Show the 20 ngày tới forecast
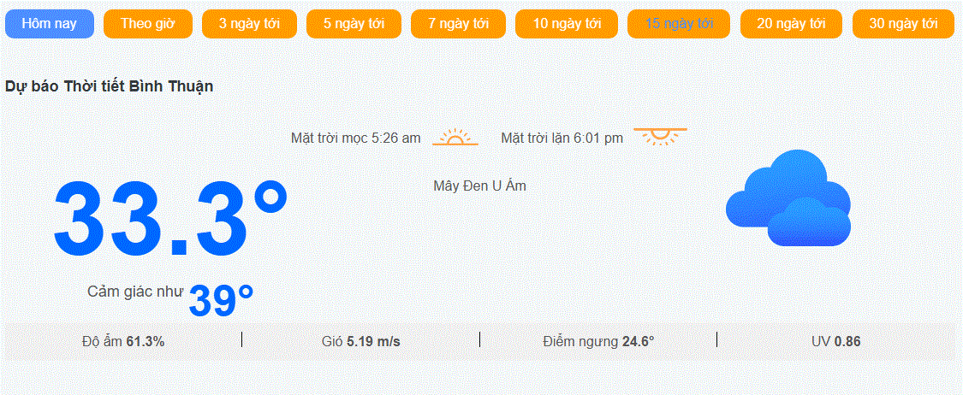Viewport: 963px width, 395px height. click(x=792, y=24)
